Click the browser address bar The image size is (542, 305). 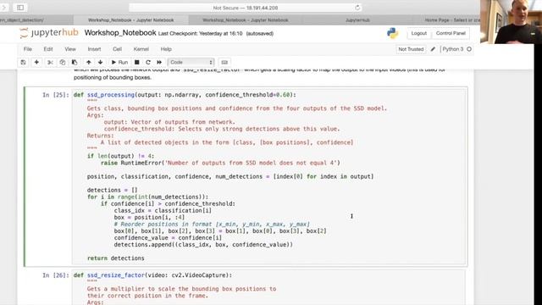tap(246, 8)
